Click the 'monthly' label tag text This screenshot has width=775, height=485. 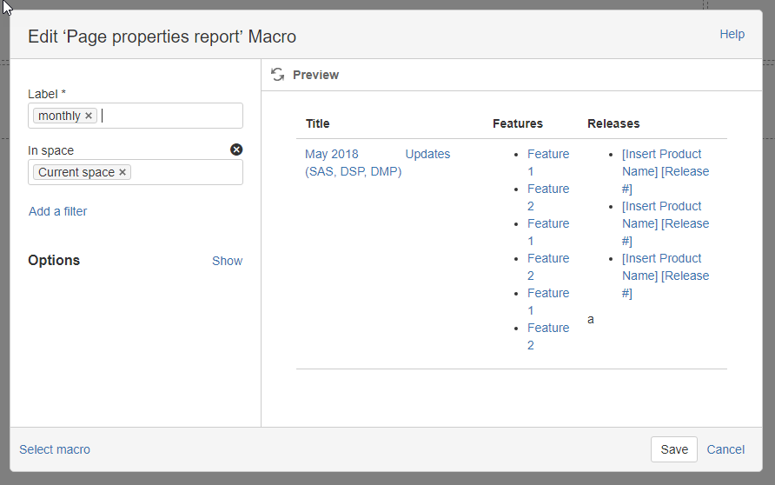[59, 116]
